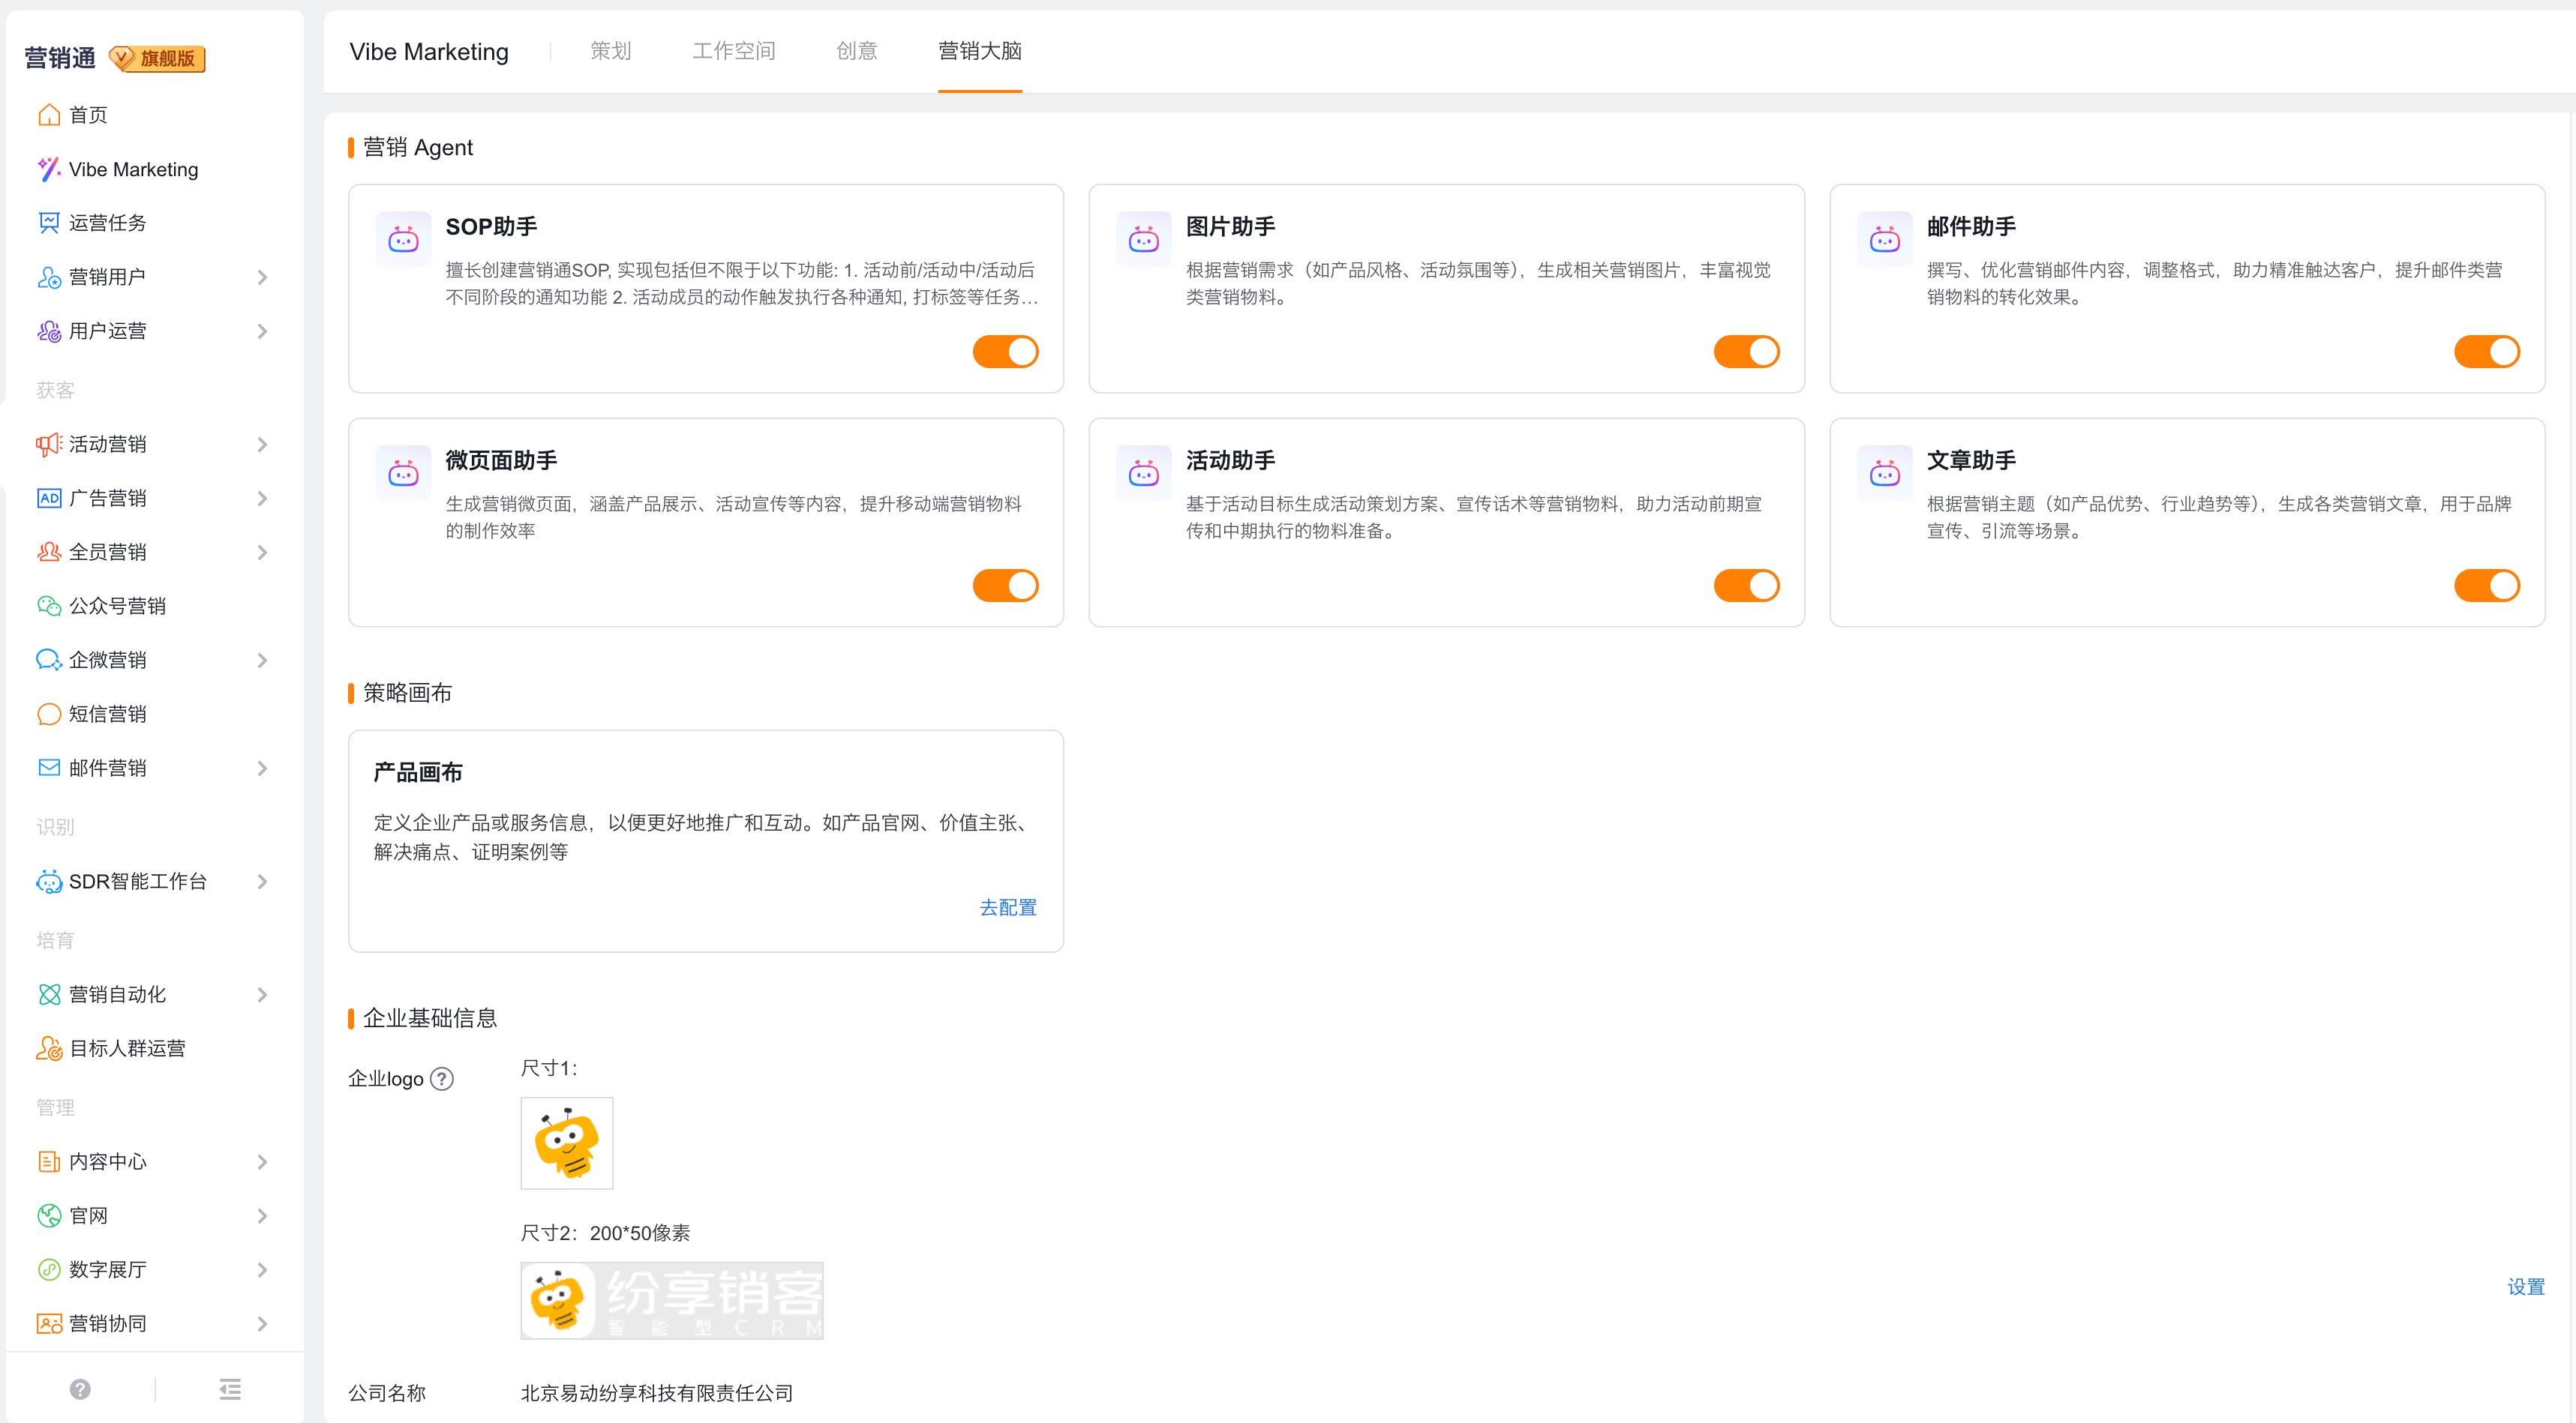Click the operations task (运营任务) icon
This screenshot has height=1423, width=2576.
click(49, 223)
